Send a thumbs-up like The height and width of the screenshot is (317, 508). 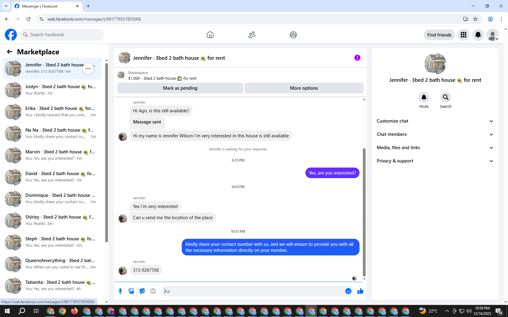pyautogui.click(x=360, y=291)
